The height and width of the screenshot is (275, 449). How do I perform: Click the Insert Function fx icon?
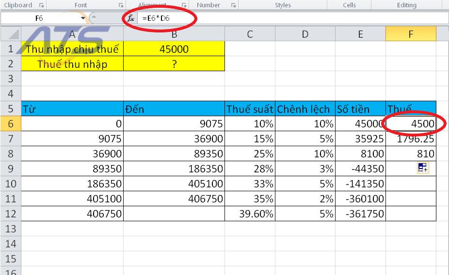[x=130, y=18]
